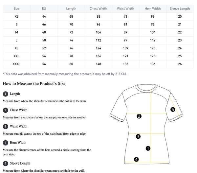This screenshot has width=197, height=173.
Task: Click the EU column header
Action: coord(44,9)
